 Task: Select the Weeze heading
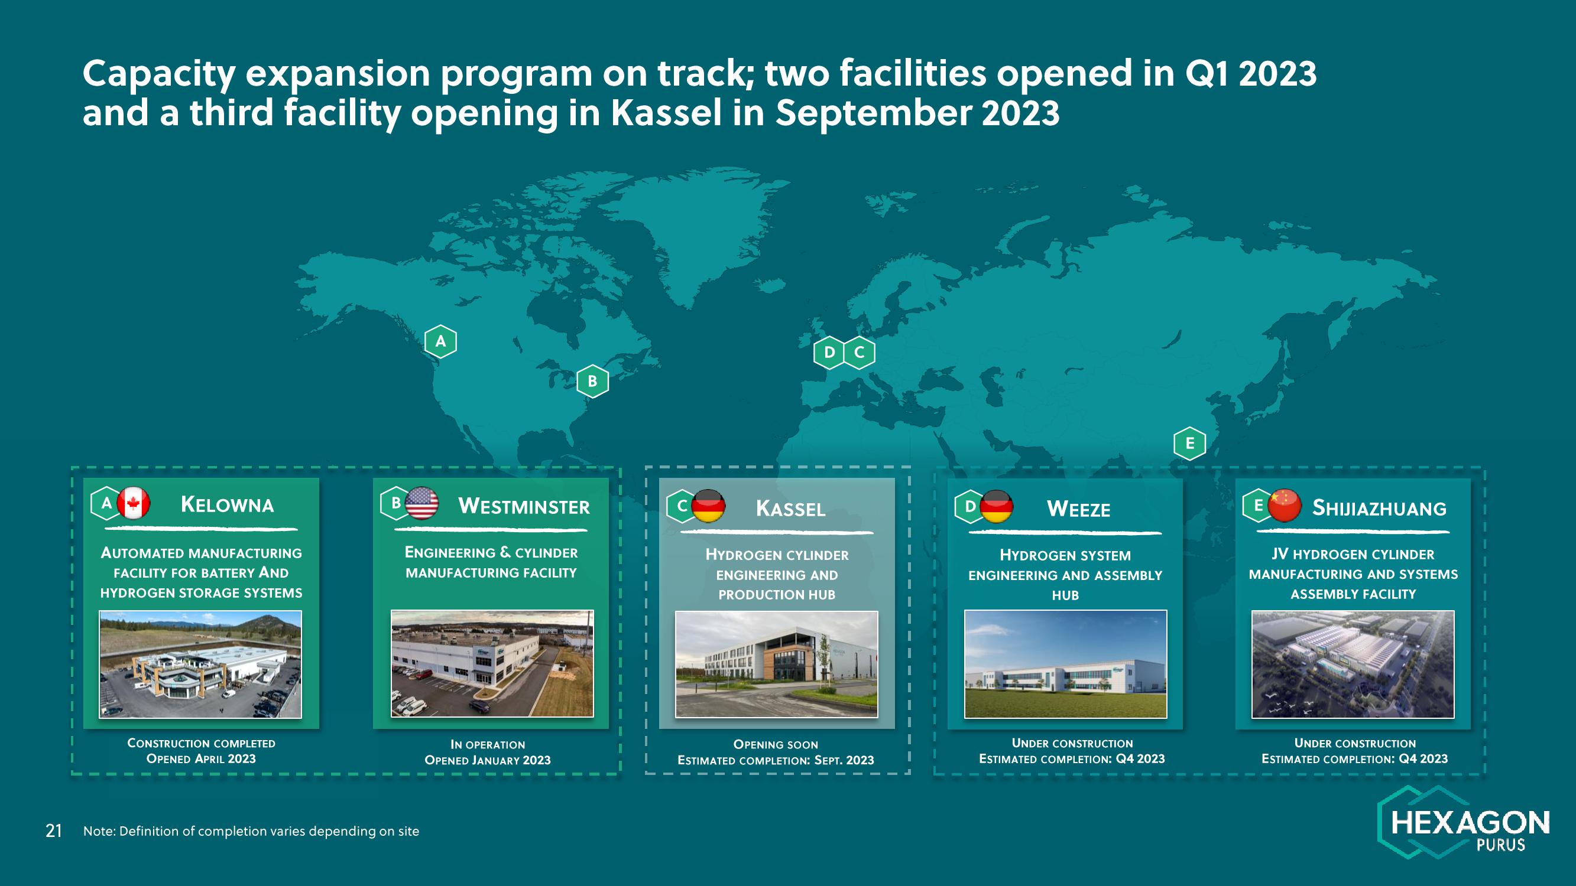1079,509
